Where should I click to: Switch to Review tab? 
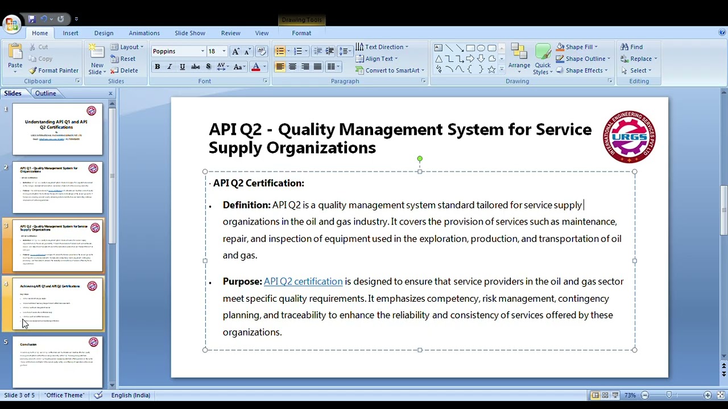click(230, 33)
